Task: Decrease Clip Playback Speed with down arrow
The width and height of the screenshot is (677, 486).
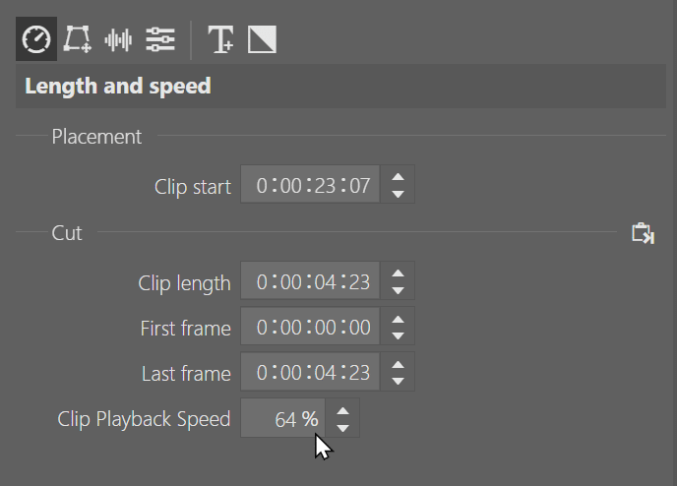Action: (342, 428)
